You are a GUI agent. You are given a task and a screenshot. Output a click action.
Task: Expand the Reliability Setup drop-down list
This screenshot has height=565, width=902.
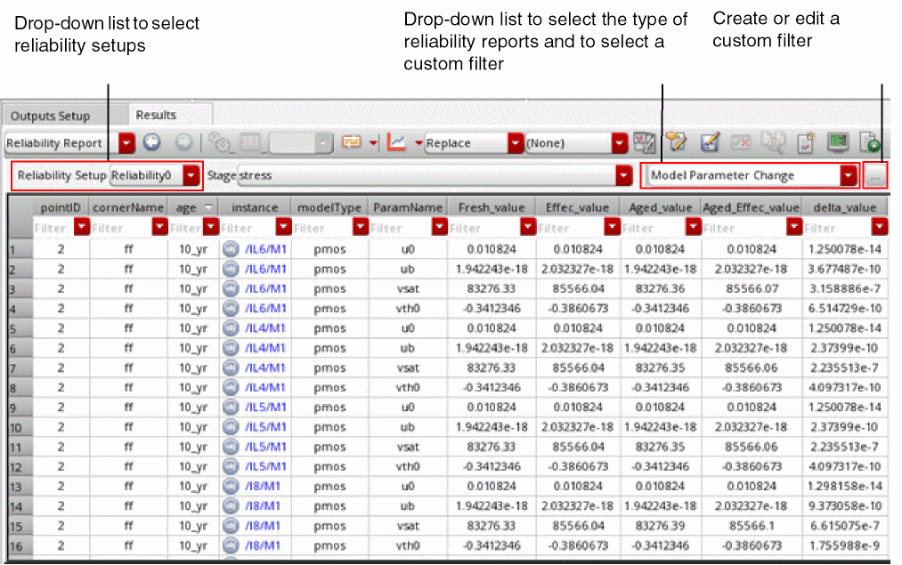[191, 176]
